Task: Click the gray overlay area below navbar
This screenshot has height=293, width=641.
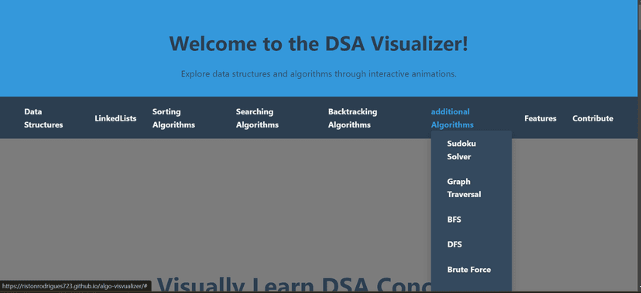Action: pos(213,204)
